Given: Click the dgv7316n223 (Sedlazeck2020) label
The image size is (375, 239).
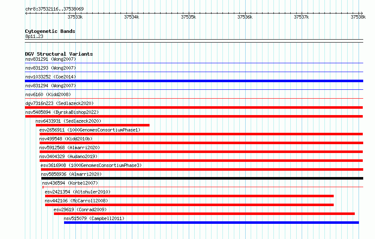Looking at the screenshot, I should click(x=59, y=103).
